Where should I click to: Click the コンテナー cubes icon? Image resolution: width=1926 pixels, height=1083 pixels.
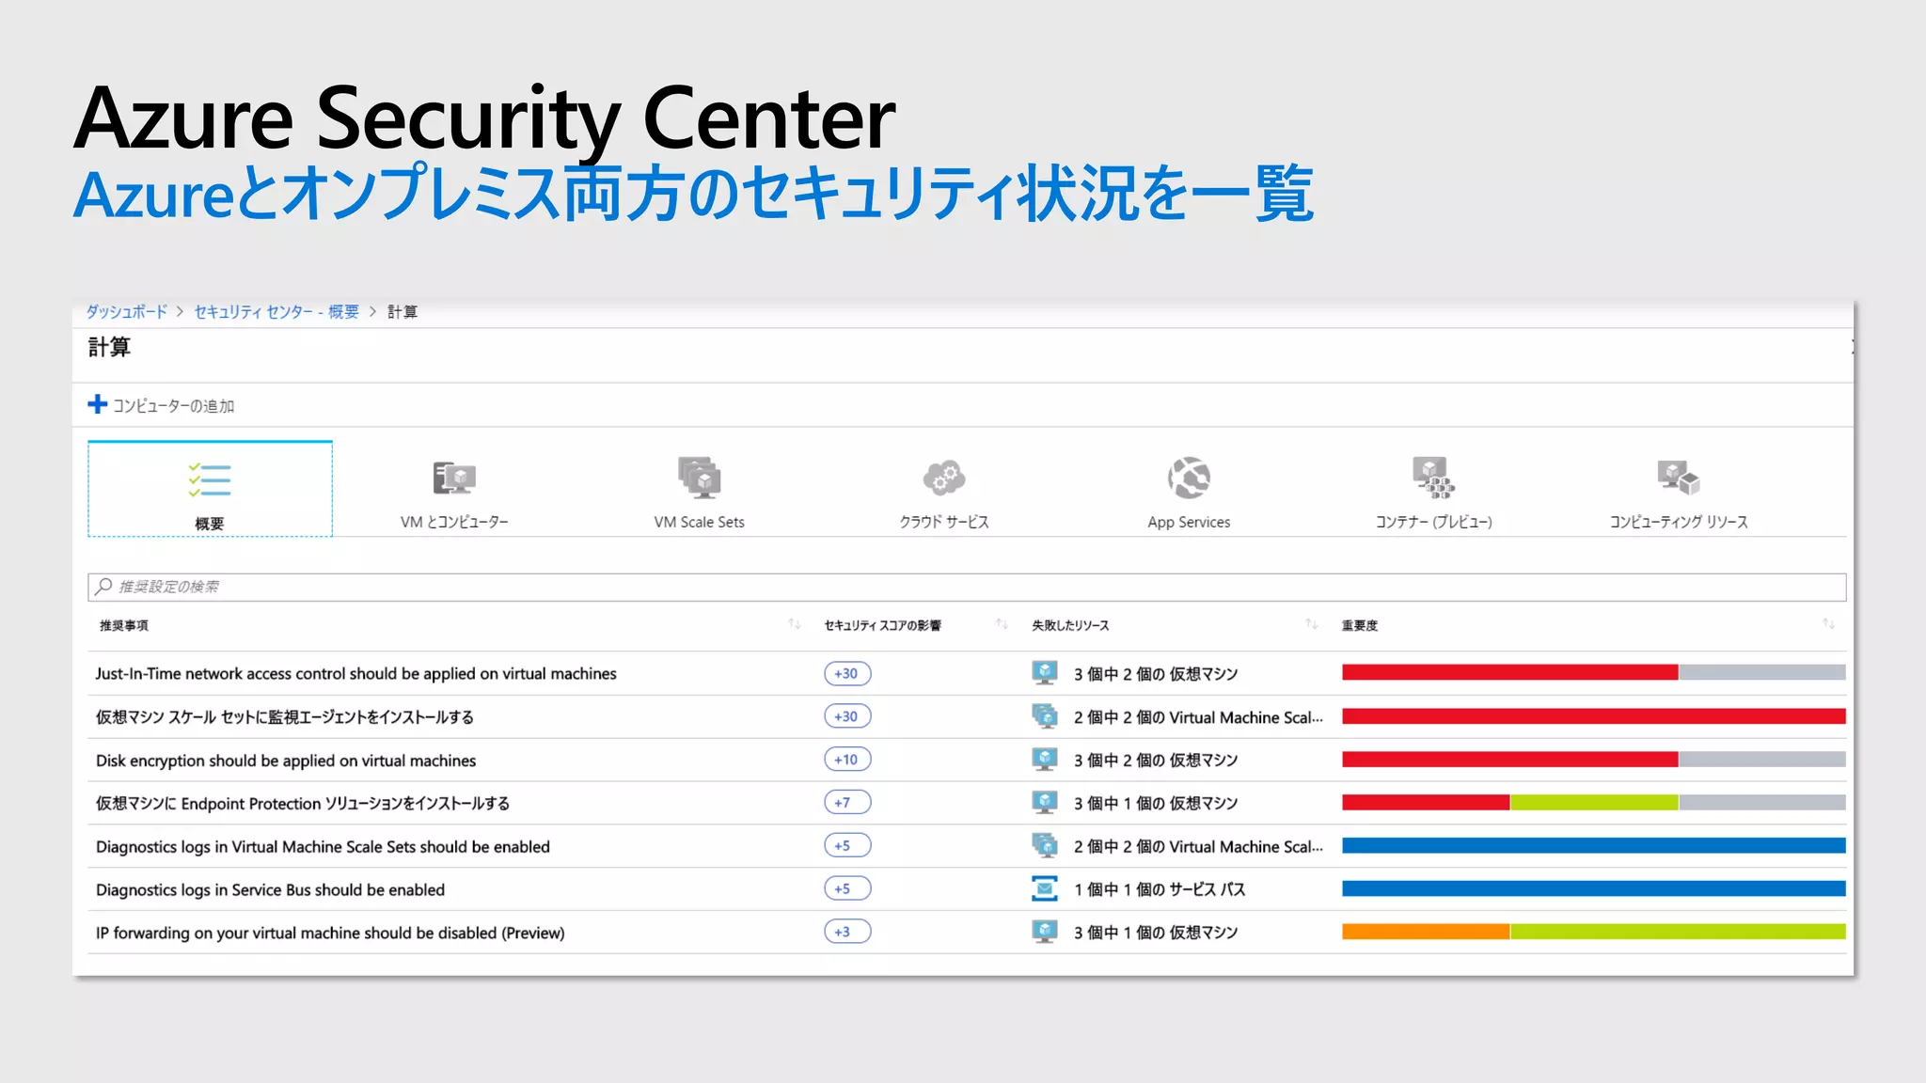1433,478
